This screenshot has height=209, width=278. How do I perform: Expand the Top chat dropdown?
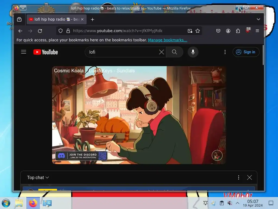(38, 177)
